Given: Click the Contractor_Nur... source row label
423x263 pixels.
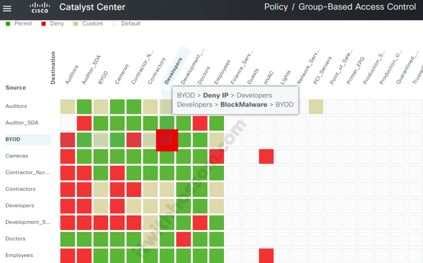Looking at the screenshot, I should click(28, 172).
